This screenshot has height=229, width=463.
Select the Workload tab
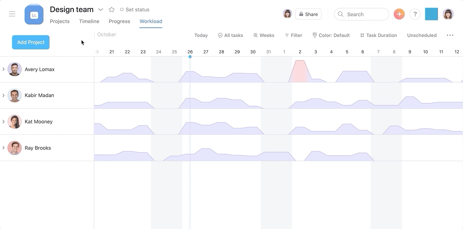[151, 21]
